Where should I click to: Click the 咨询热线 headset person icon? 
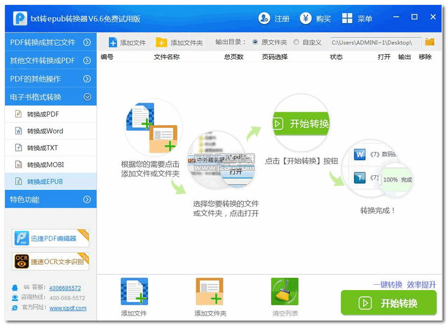pos(15,298)
